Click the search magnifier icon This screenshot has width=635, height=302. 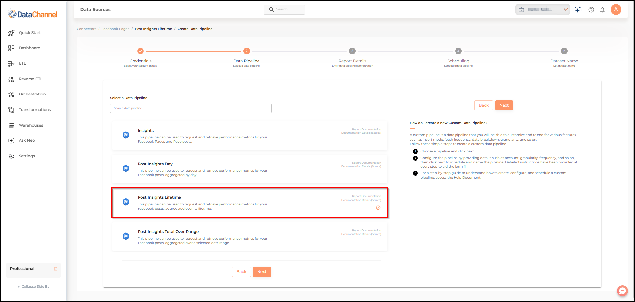tap(271, 10)
